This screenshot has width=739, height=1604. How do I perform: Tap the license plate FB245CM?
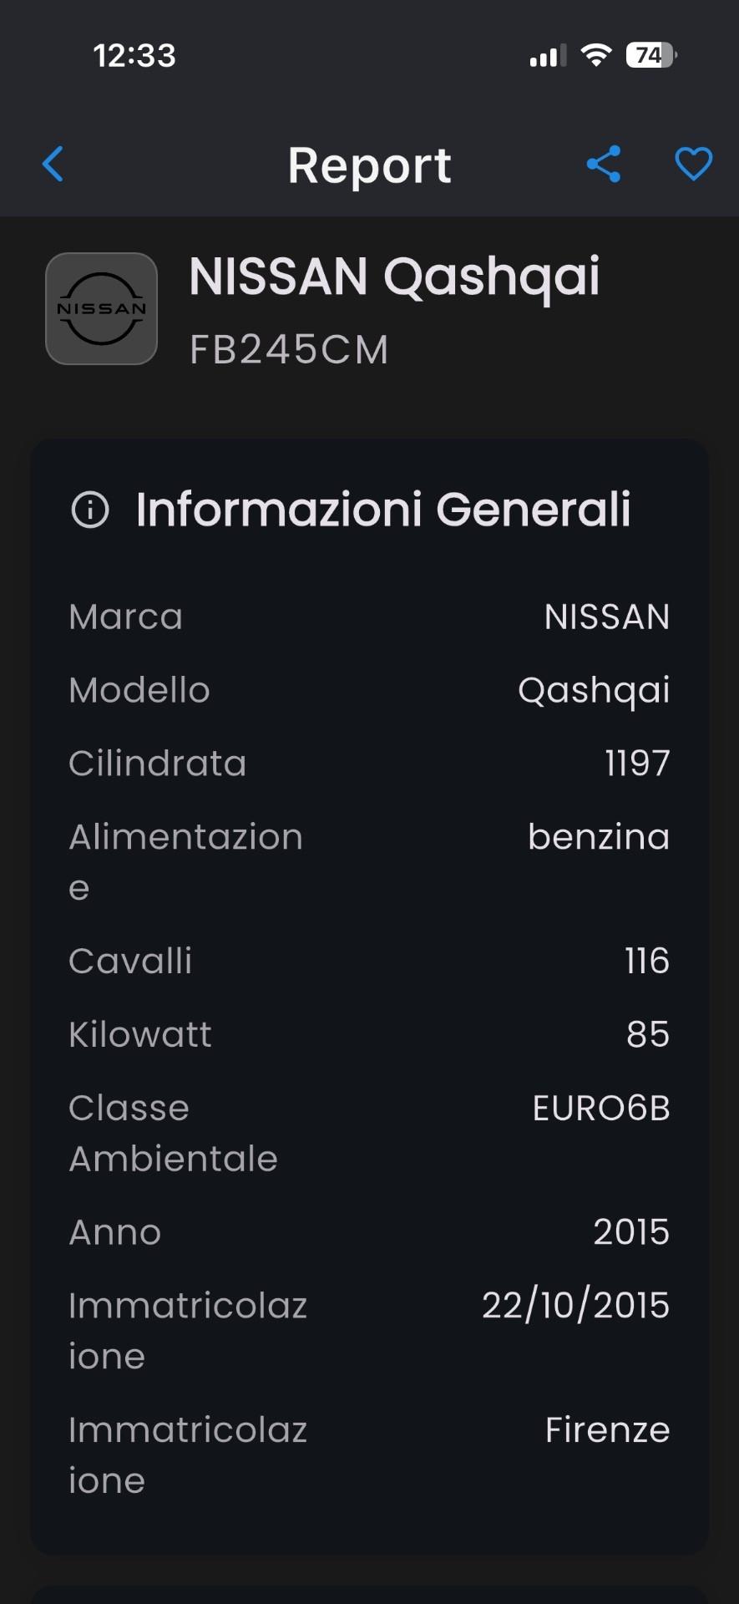click(289, 349)
